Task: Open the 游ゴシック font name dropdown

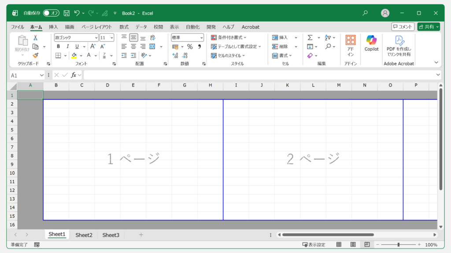Action: tap(97, 37)
